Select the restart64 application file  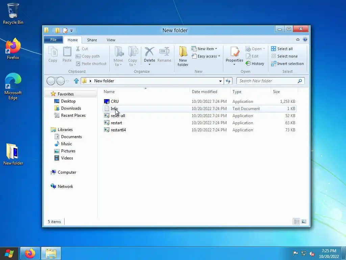click(199, 130)
